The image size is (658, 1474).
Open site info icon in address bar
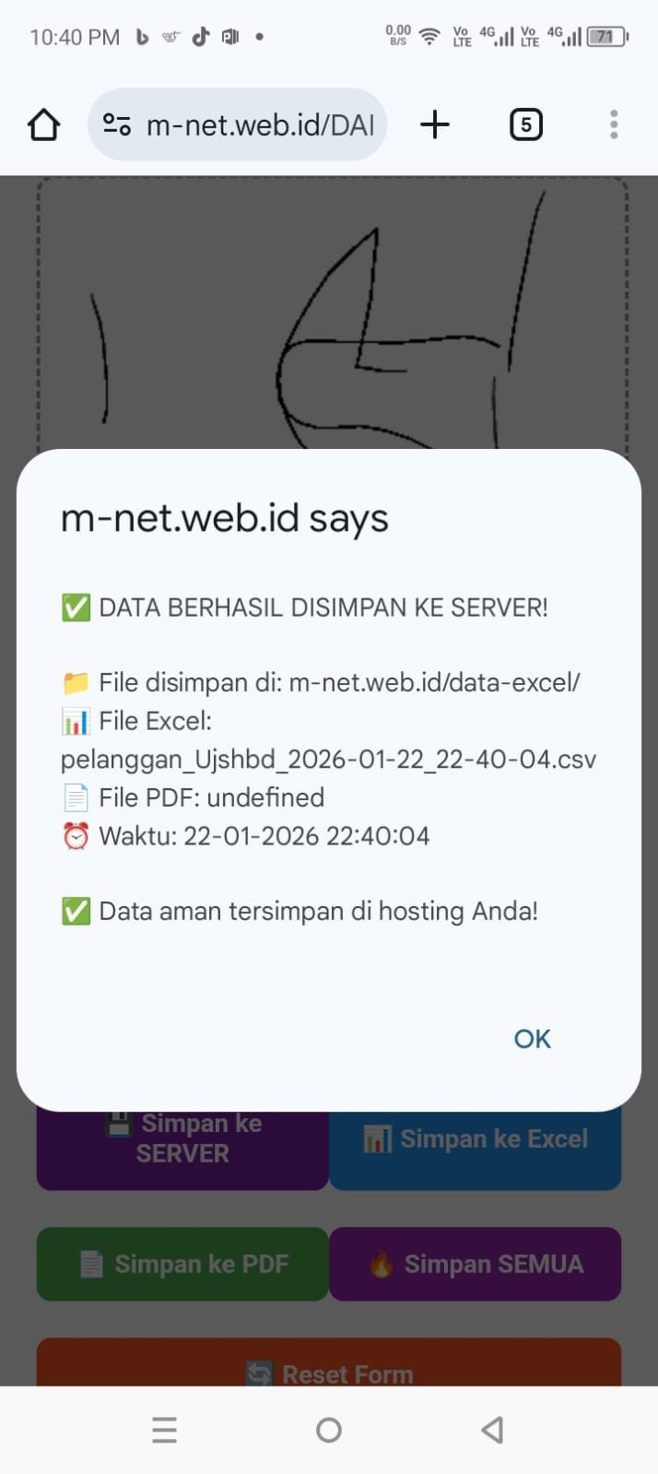117,124
